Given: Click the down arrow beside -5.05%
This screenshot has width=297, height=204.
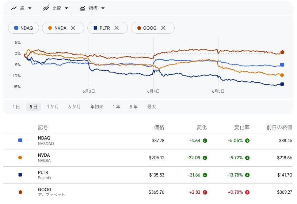Looking at the screenshot, I should 247,141.
